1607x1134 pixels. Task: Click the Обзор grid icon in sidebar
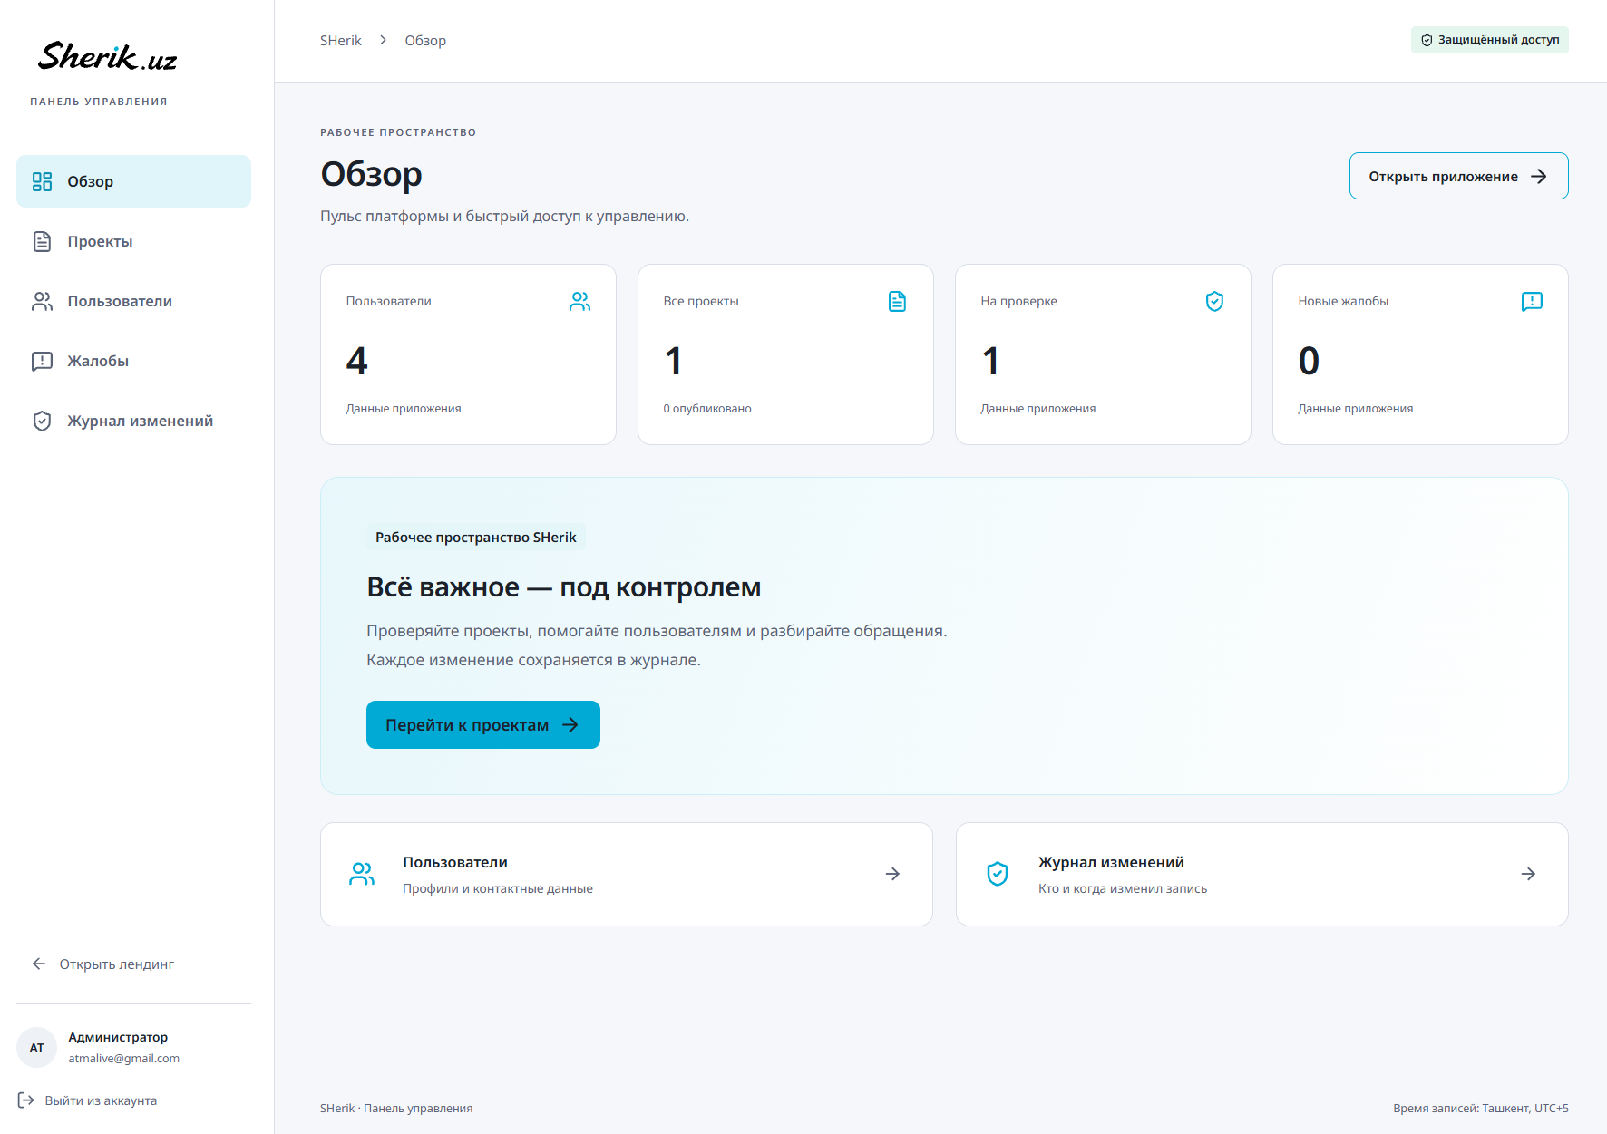(x=42, y=181)
